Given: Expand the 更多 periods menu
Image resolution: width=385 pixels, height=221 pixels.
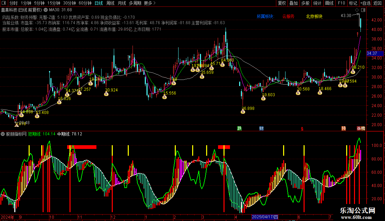Looking at the screenshot, I should point(150,3).
